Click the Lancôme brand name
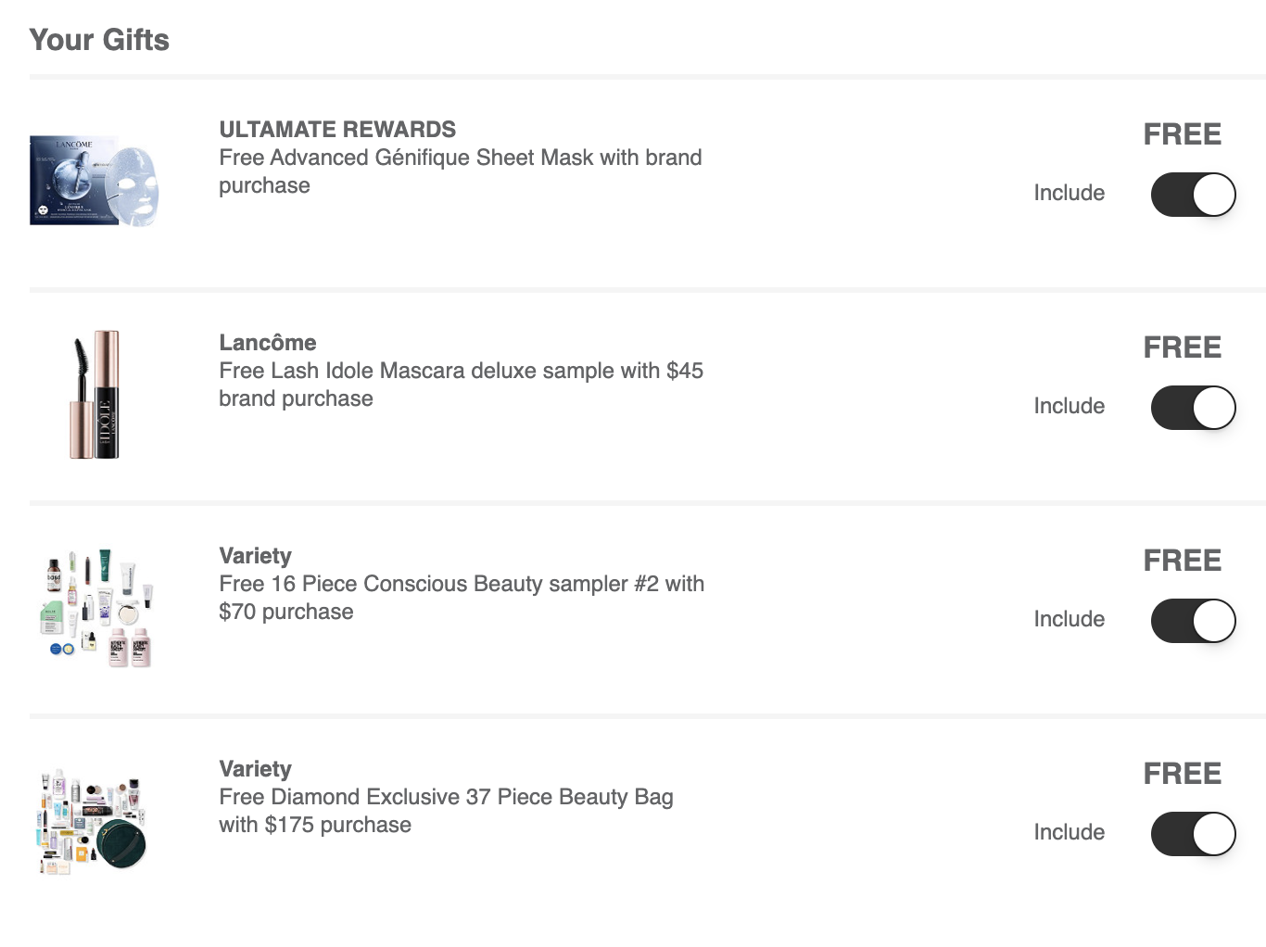Image resolution: width=1266 pixels, height=947 pixels. [268, 343]
